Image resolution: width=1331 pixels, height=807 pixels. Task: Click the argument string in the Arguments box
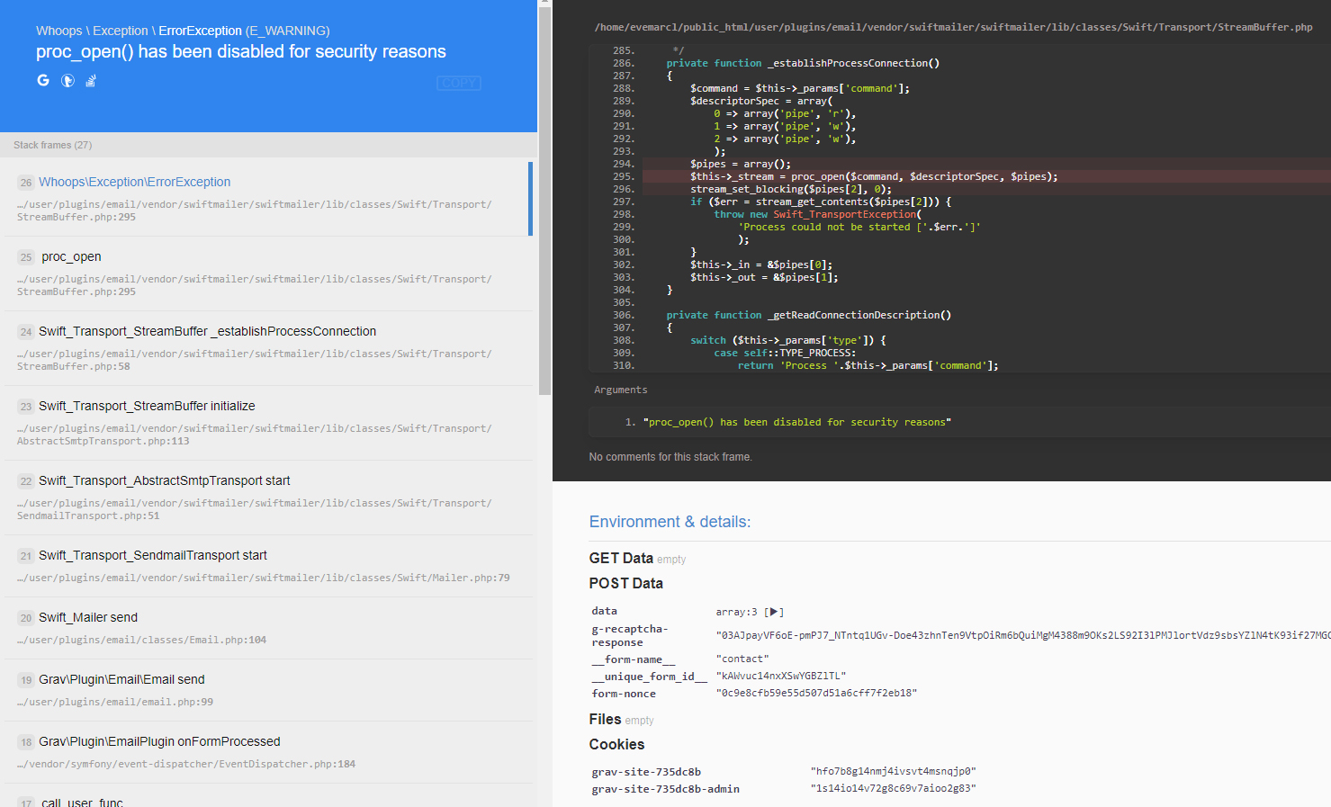pyautogui.click(x=797, y=422)
